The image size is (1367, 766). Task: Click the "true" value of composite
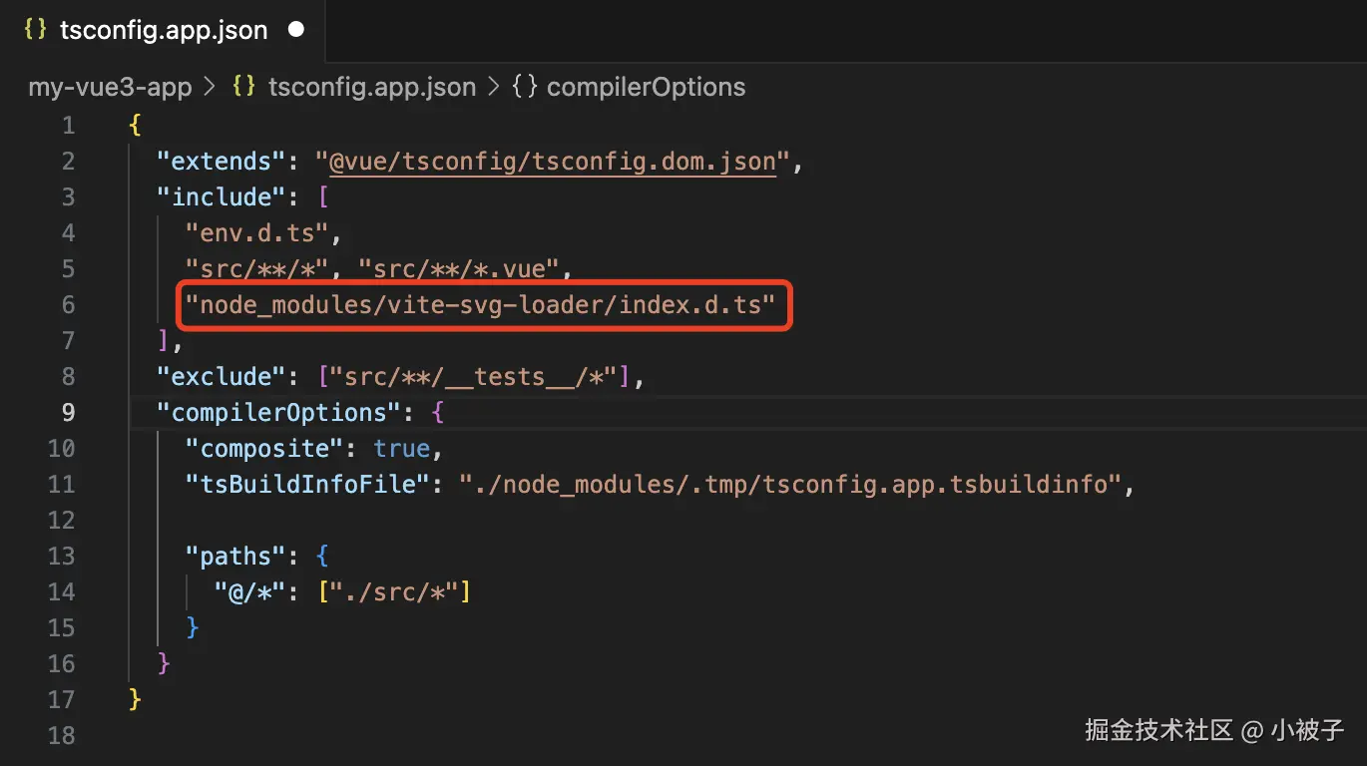click(x=401, y=449)
